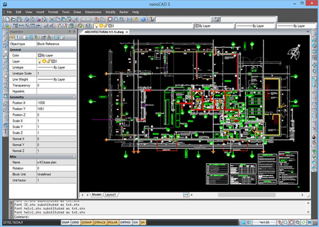The height and width of the screenshot is (227, 319).
Task: Collapse the Geometry section in Inspector
Action: click(x=74, y=97)
